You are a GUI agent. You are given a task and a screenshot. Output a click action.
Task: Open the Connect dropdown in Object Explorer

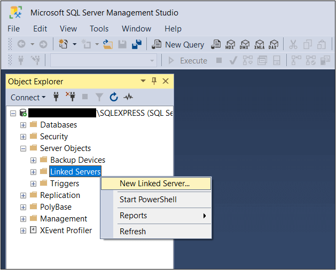coord(28,97)
